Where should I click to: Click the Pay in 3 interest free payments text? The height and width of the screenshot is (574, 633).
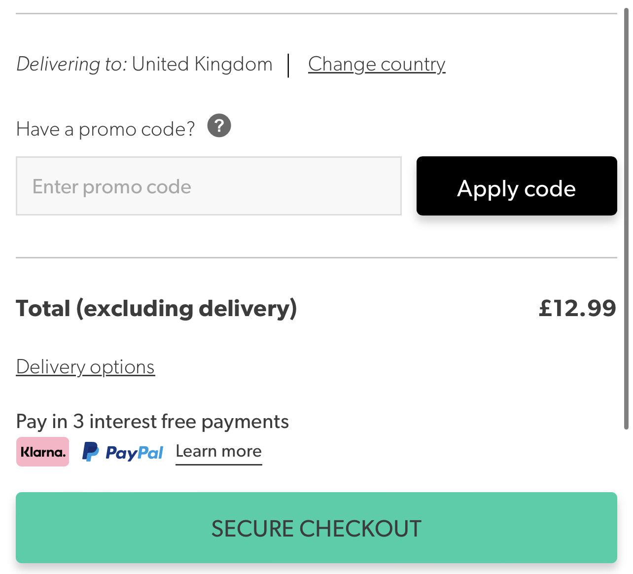(x=152, y=422)
